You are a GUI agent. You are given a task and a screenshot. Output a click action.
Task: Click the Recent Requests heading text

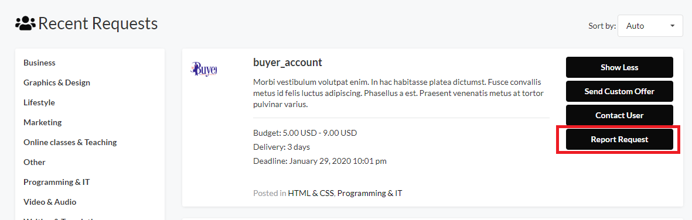pos(98,23)
